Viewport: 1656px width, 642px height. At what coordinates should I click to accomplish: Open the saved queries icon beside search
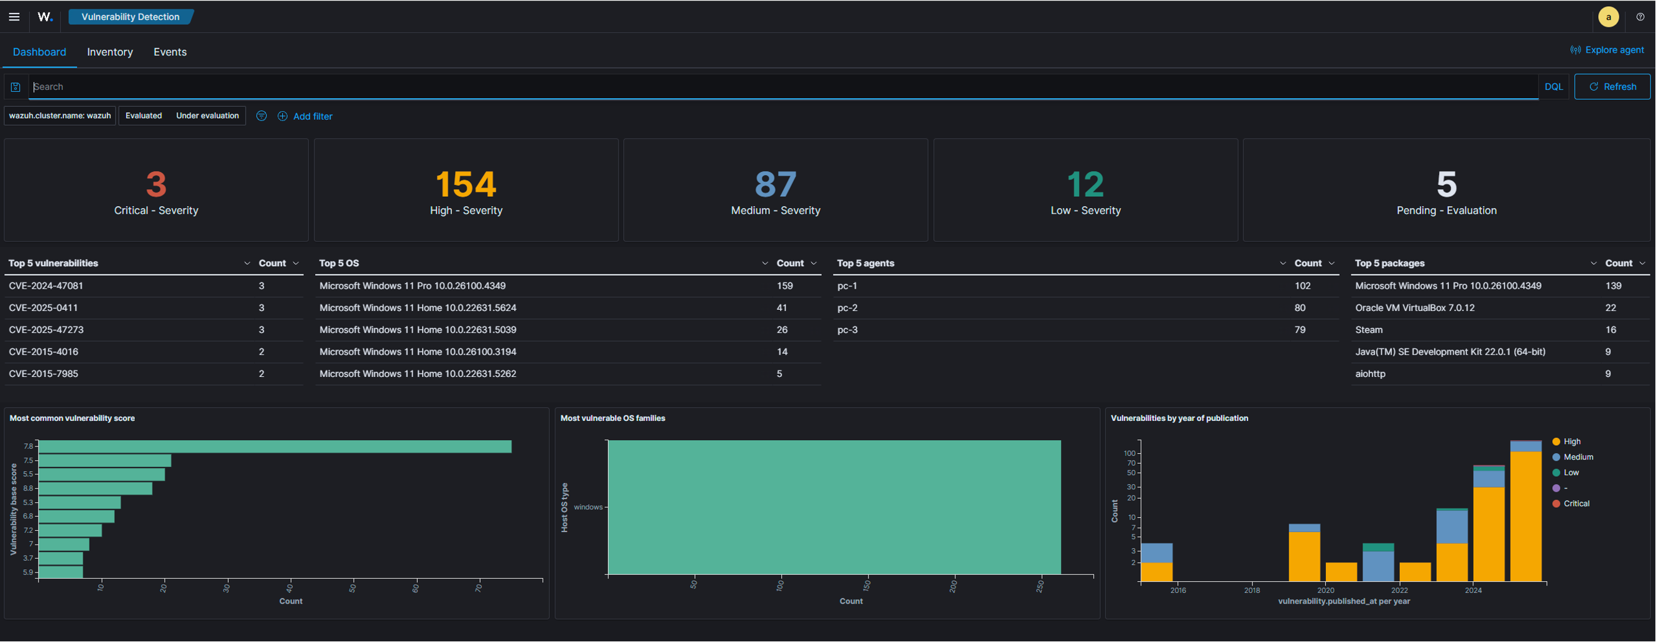tap(16, 87)
